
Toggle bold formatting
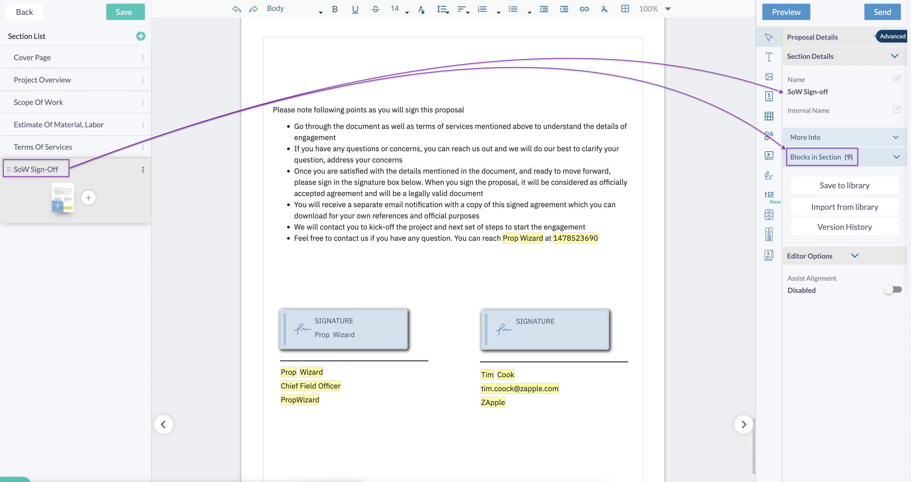pos(335,9)
